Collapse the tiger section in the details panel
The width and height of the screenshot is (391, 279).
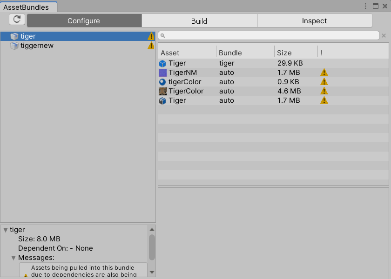click(5, 229)
